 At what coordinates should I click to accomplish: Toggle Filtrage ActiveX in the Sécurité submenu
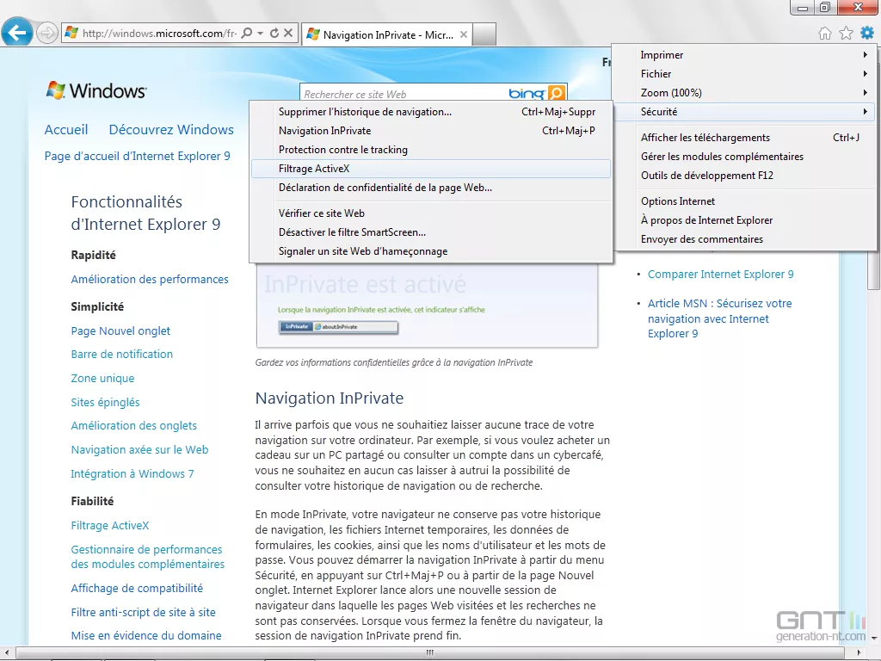click(431, 169)
